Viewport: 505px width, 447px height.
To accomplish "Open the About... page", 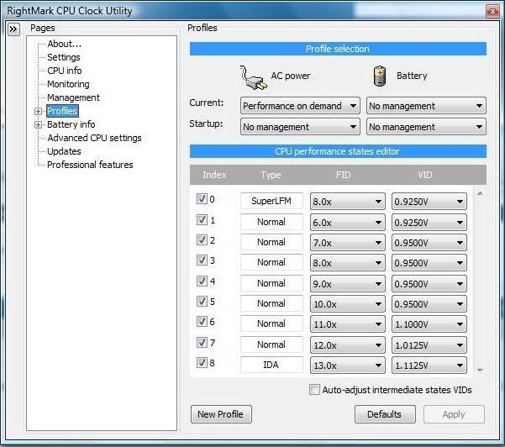I will [64, 44].
